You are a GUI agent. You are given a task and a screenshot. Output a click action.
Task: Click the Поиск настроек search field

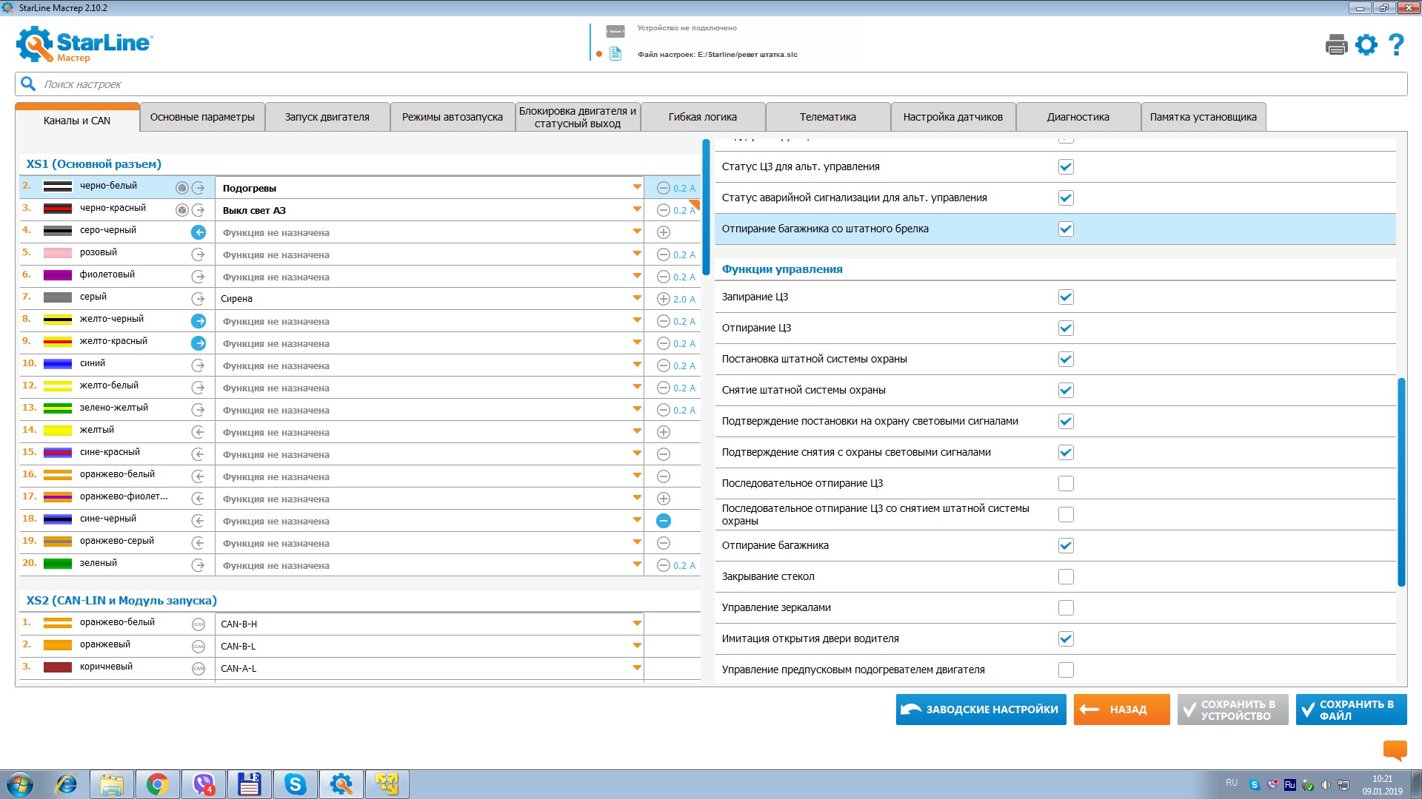click(x=711, y=84)
